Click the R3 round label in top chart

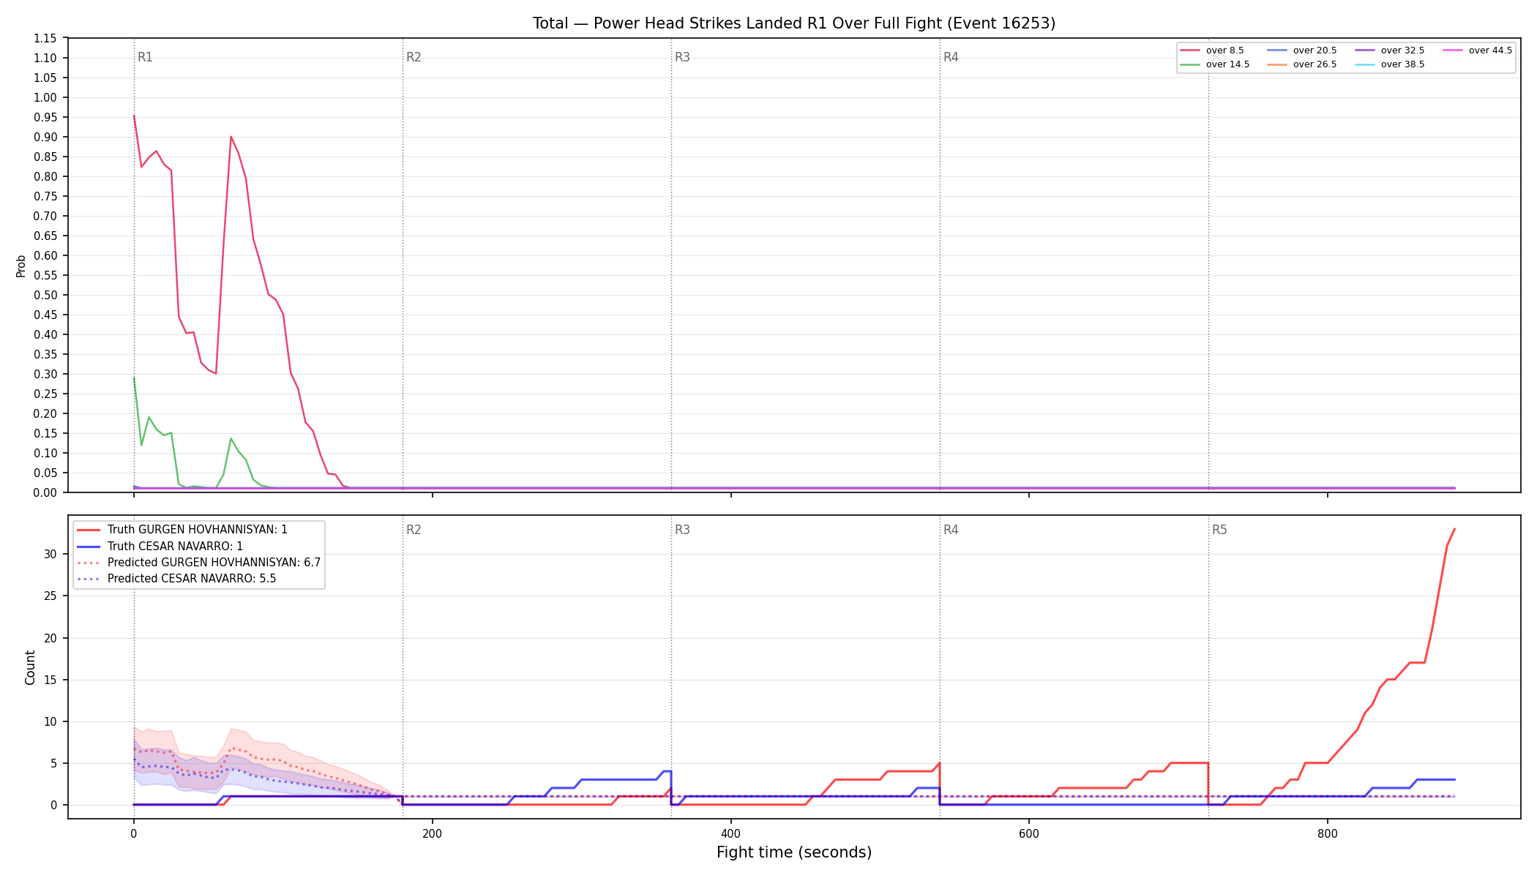(682, 57)
